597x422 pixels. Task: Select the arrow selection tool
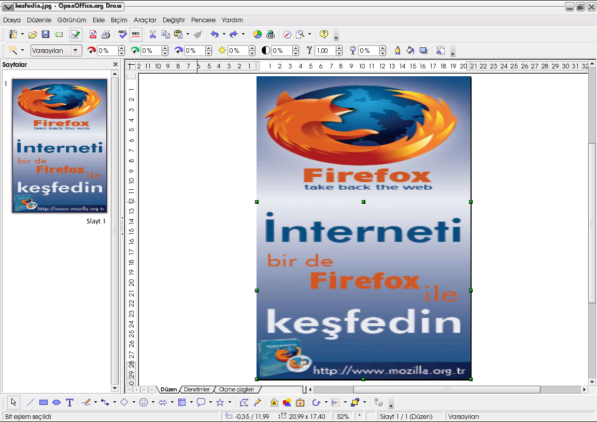tap(13, 402)
